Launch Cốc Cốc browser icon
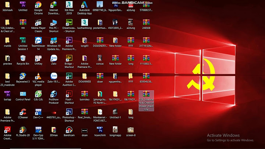The image size is (265, 149). point(38,94)
